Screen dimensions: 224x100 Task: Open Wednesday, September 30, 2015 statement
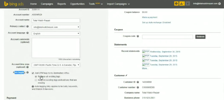165,52
